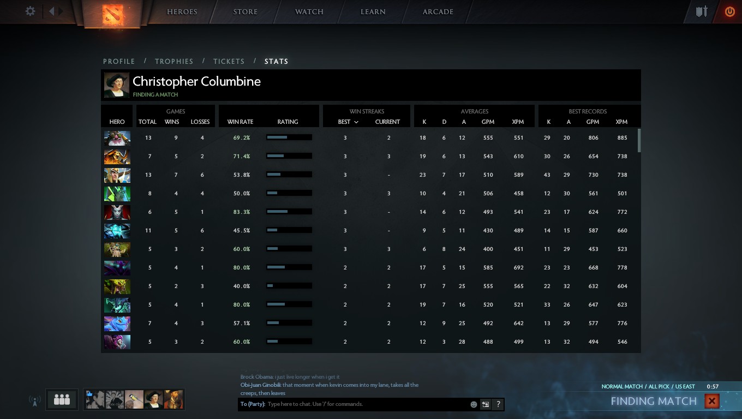
Task: Go forward with the right arrow
Action: click(61, 11)
